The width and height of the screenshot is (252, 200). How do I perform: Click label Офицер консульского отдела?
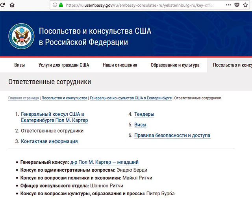pyautogui.click(x=55, y=186)
